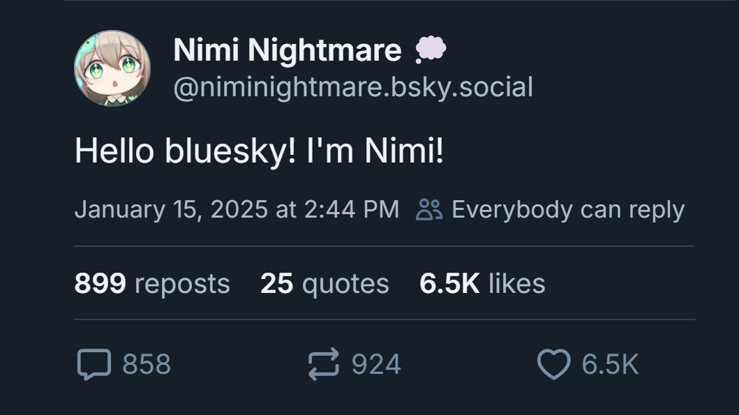This screenshot has height=415, width=739.
Task: View the 899 reposts list
Action: pos(151,283)
